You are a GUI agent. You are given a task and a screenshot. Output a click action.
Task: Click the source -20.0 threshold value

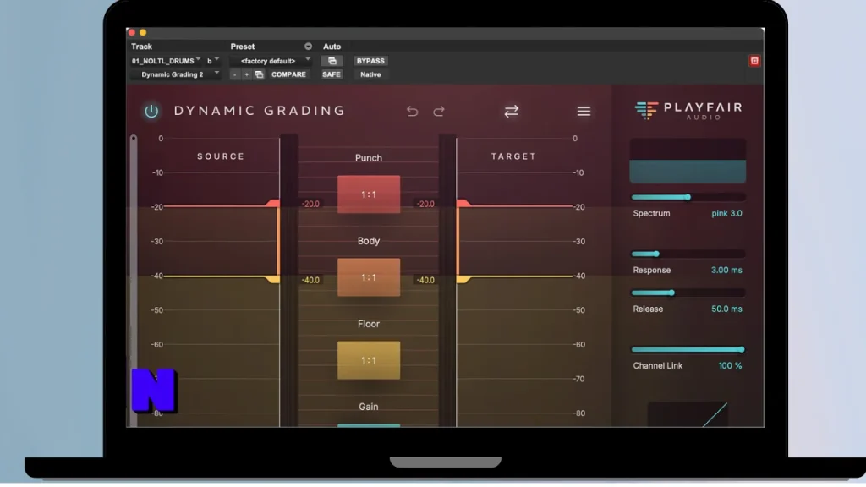pyautogui.click(x=310, y=204)
